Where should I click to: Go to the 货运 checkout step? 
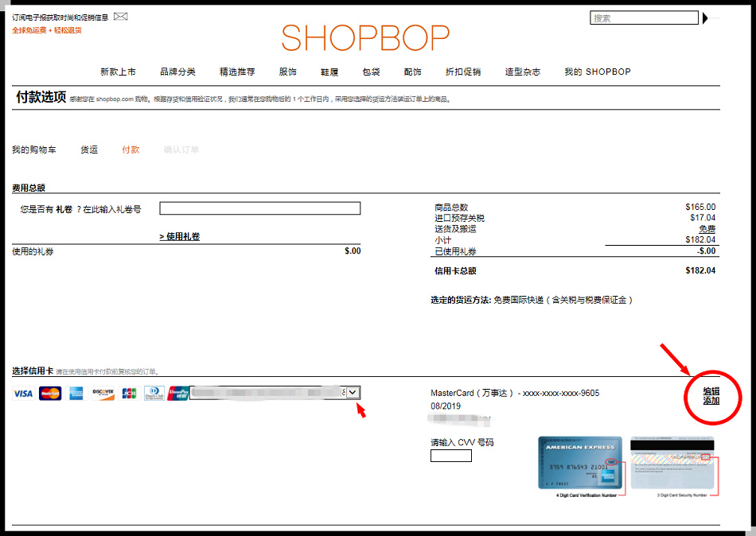[x=89, y=150]
